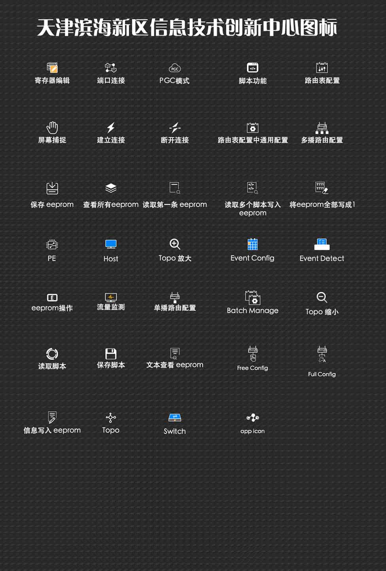Open the 多播路由配置 multicast routing icon
Image resolution: width=386 pixels, height=571 pixels.
click(x=322, y=128)
